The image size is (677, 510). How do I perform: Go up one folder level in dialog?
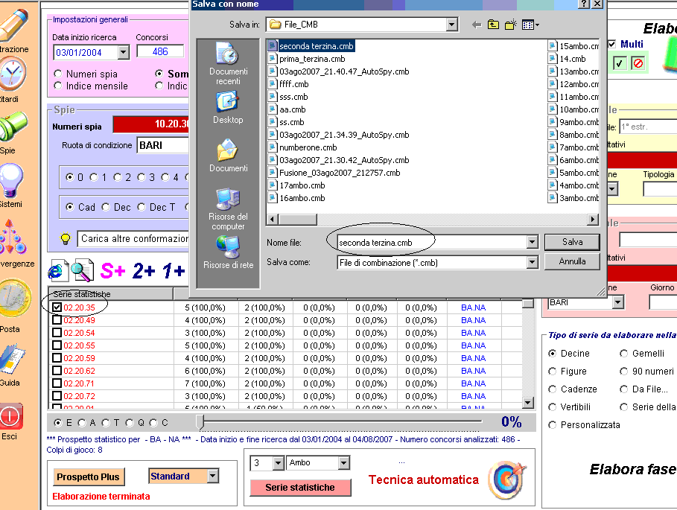point(493,25)
